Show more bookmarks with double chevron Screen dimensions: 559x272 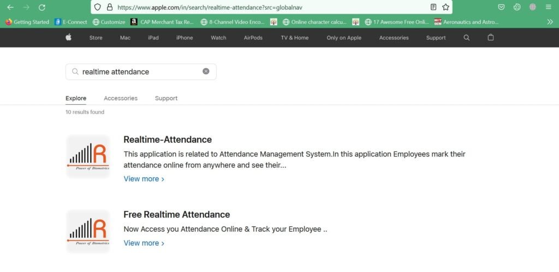[x=550, y=22]
